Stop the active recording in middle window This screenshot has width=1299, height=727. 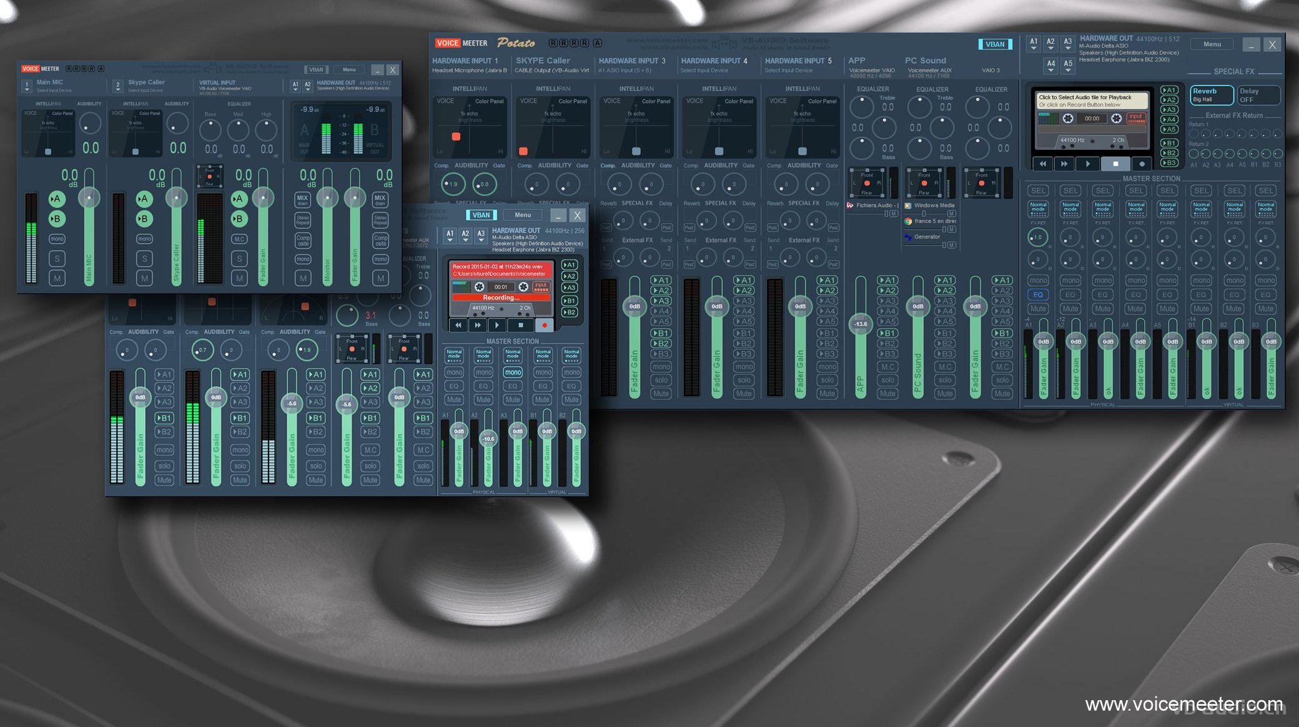pos(521,325)
